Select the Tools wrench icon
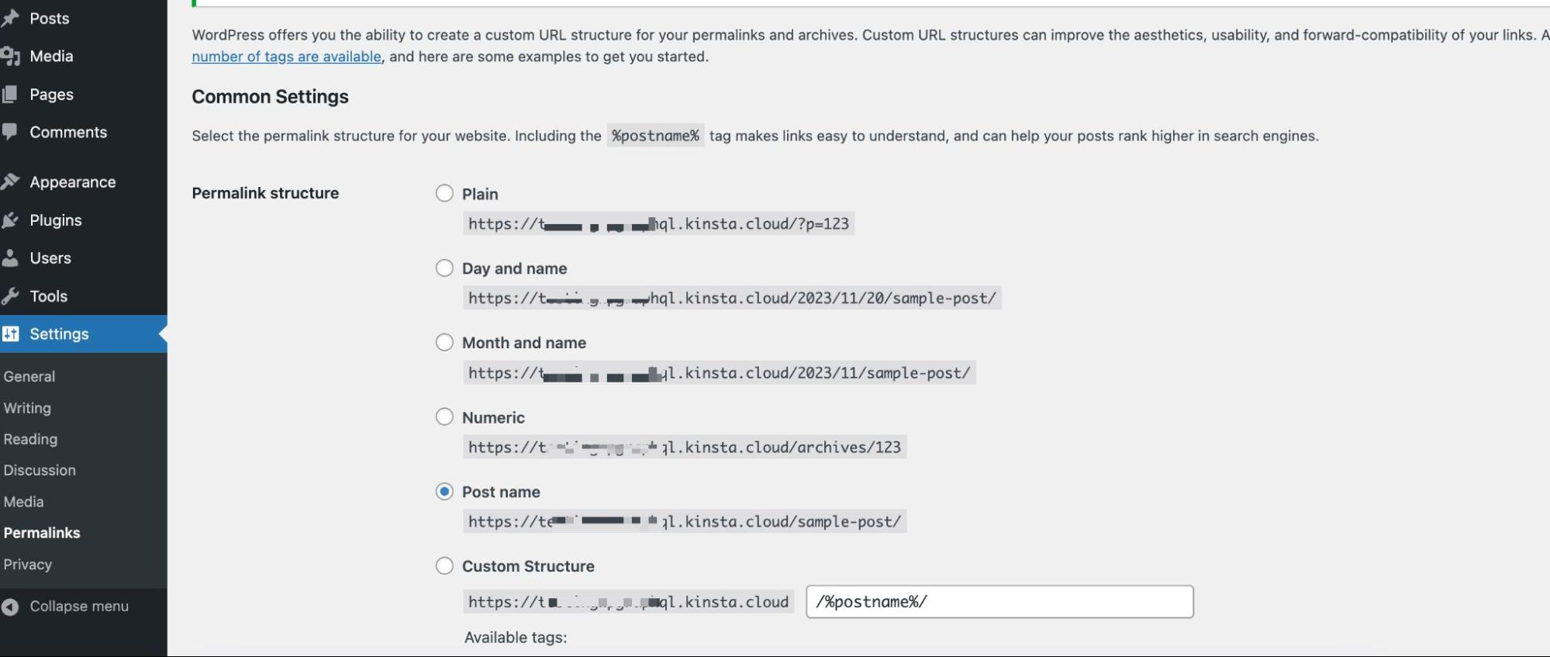This screenshot has width=1550, height=657. click(11, 296)
